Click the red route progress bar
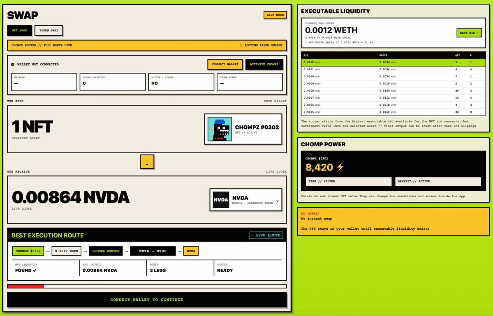 tap(26, 286)
